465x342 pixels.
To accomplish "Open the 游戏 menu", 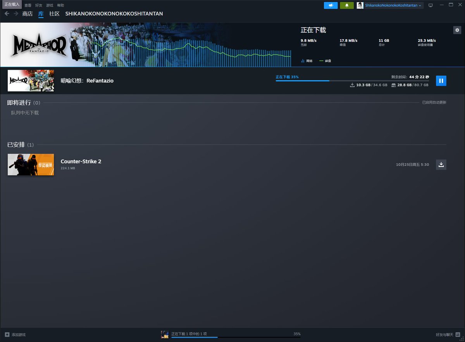I will [50, 5].
